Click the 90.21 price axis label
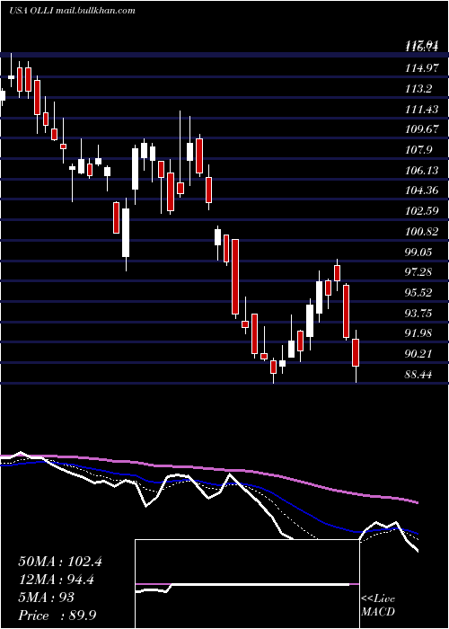Viewport: 449px width, 629px height. [419, 354]
